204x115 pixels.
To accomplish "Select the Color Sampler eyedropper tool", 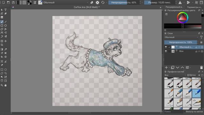I will pyautogui.click(x=6, y=49).
